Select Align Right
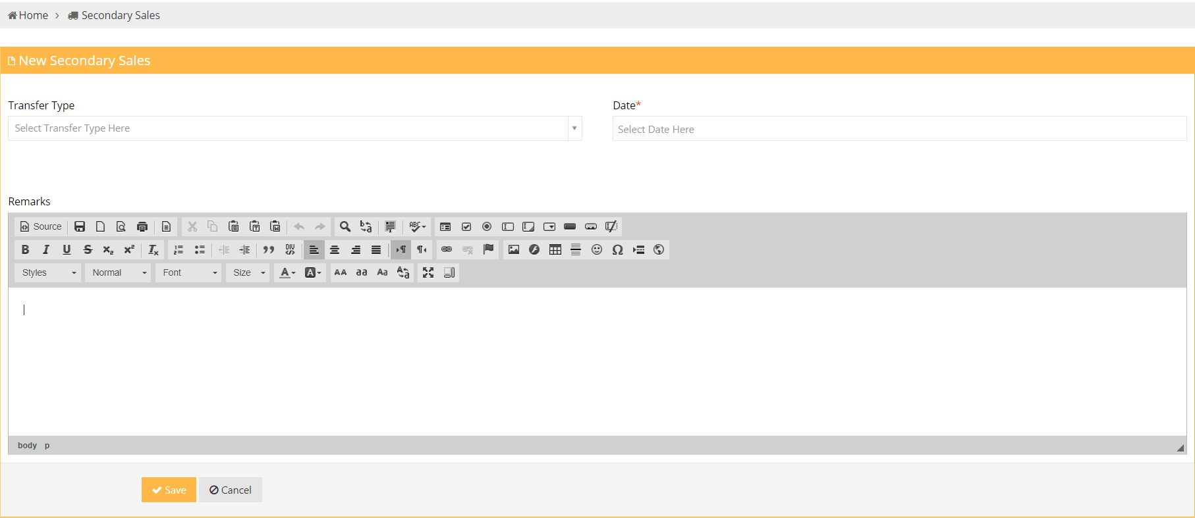Screen dimensions: 1195x518 pos(356,249)
